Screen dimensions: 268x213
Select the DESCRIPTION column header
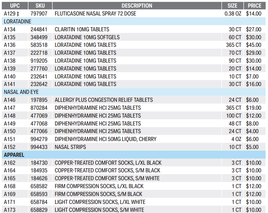(137, 6)
